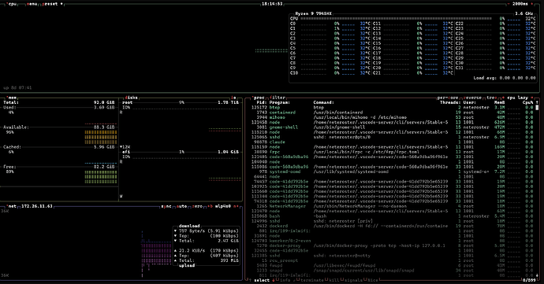The image size is (544, 284).
Task: Click the select down arrow in proc footer
Action: coord(273,280)
